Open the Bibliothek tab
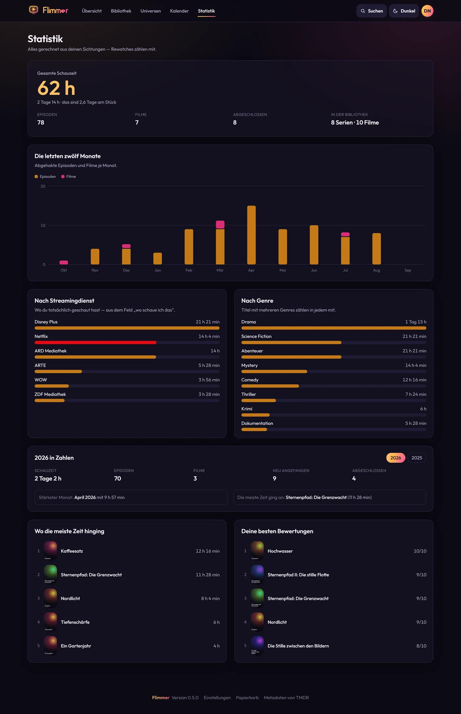The height and width of the screenshot is (714, 461). coord(121,11)
